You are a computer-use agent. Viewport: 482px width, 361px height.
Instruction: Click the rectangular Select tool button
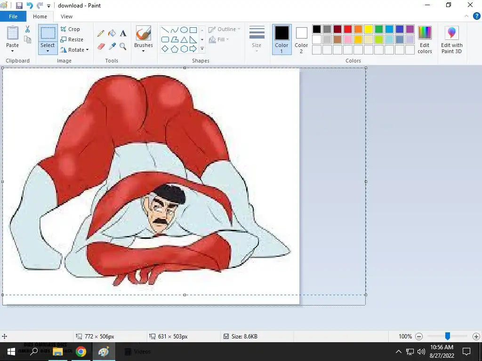click(x=48, y=33)
